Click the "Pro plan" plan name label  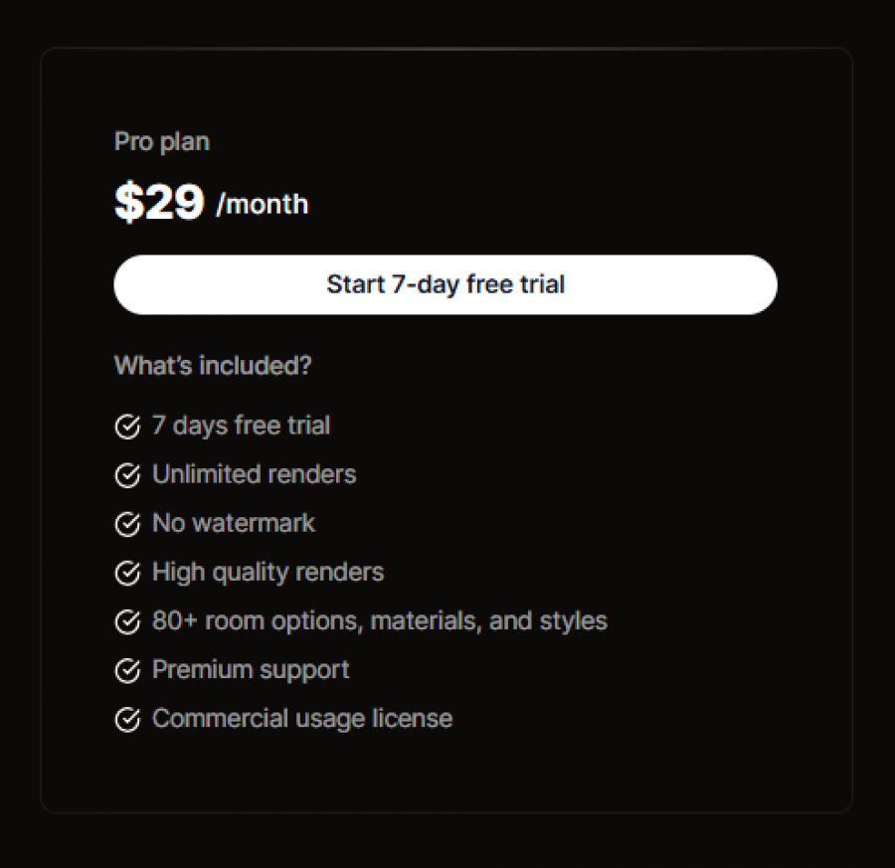click(161, 141)
